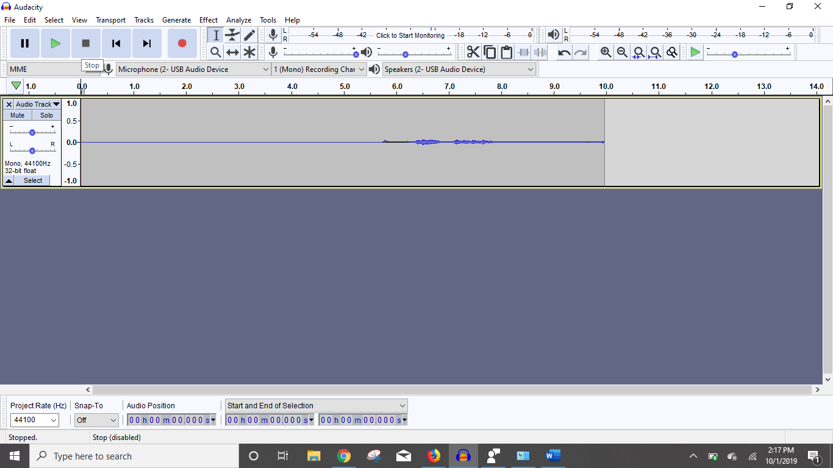
Task: Click the recording volume slider handle
Action: [x=356, y=54]
